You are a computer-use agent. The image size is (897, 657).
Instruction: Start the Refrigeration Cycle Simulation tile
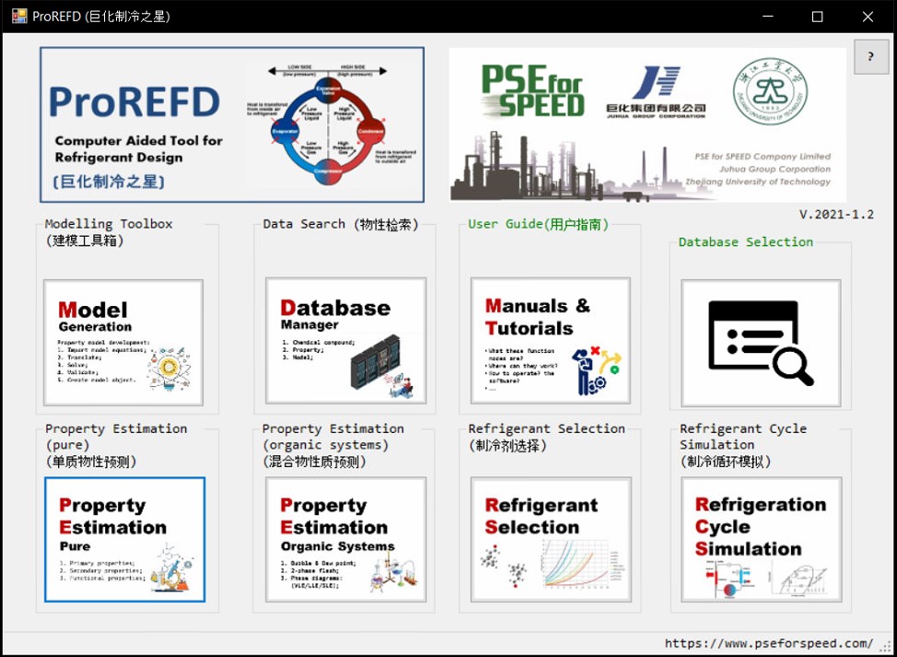[762, 540]
